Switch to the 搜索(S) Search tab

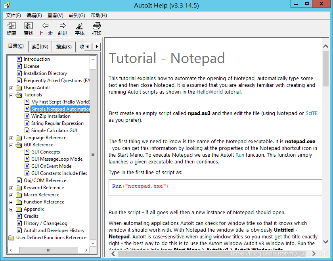click(64, 46)
